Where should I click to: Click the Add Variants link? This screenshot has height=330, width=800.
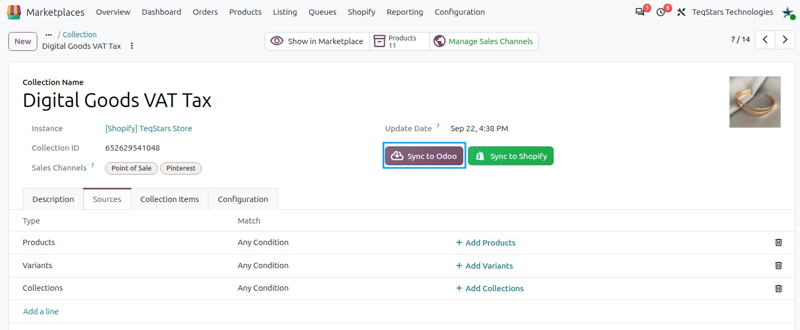[x=484, y=266]
